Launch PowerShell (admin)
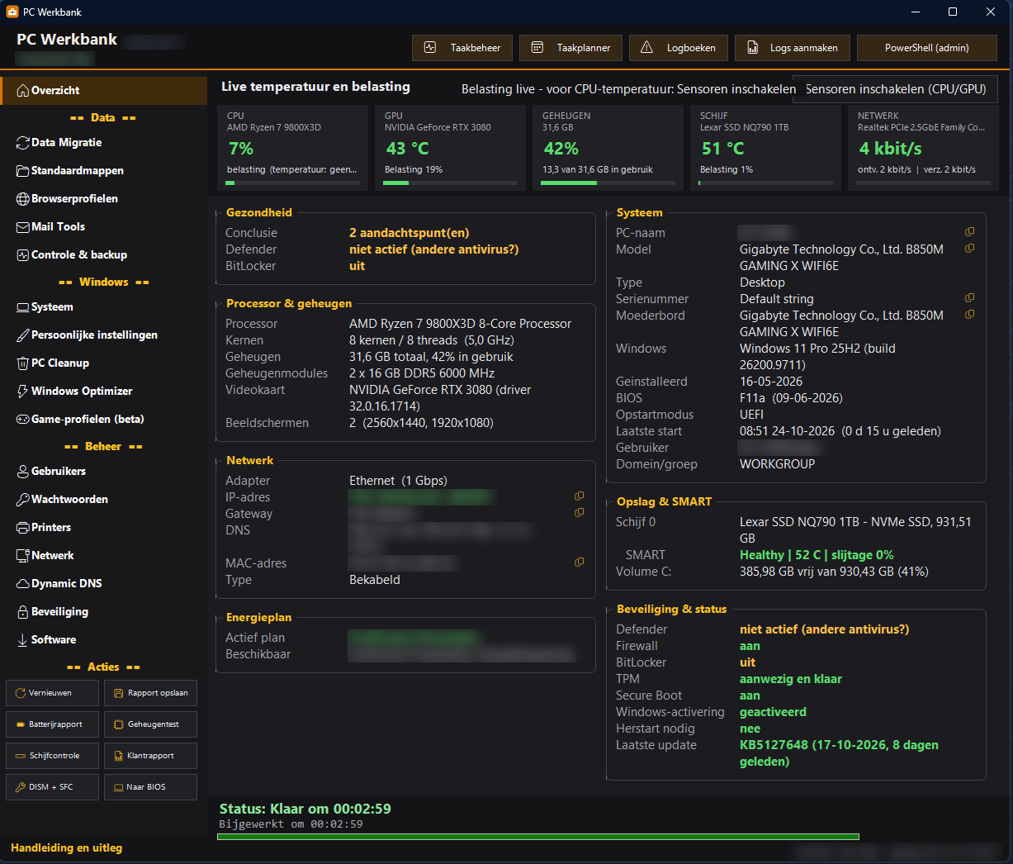The width and height of the screenshot is (1013, 864). coord(927,48)
